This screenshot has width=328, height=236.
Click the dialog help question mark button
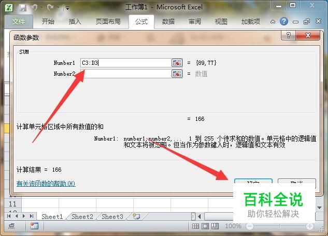click(x=289, y=35)
